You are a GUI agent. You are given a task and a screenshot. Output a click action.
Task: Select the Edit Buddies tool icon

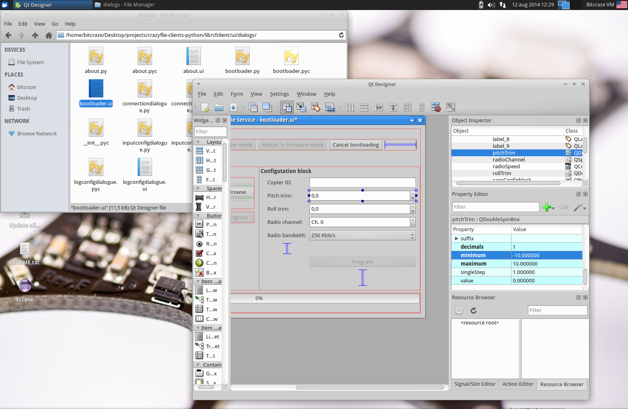pyautogui.click(x=315, y=107)
